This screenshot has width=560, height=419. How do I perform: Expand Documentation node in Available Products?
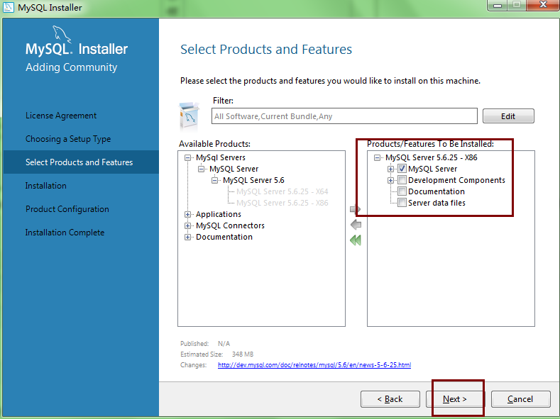(x=187, y=237)
